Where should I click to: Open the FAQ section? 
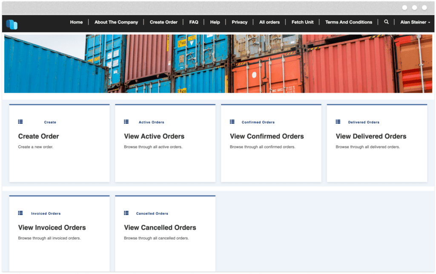pos(193,22)
